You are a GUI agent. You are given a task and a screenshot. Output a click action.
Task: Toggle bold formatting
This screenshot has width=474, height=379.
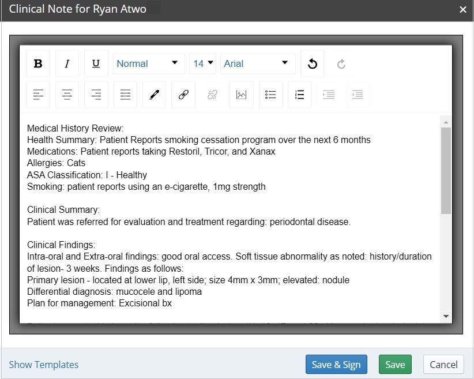tap(37, 63)
